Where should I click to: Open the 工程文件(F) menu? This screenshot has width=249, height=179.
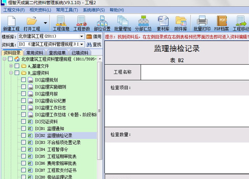coord(14,10)
